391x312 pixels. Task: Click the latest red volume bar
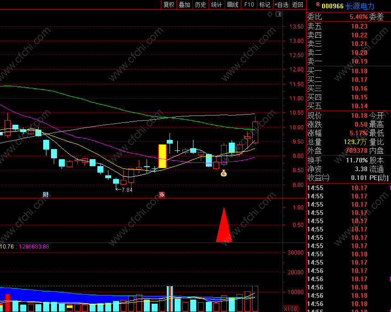click(x=255, y=299)
